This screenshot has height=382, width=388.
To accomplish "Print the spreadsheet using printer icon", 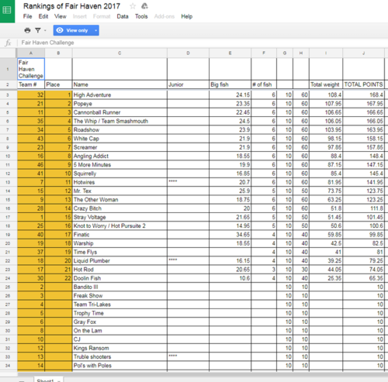I will click(27, 30).
